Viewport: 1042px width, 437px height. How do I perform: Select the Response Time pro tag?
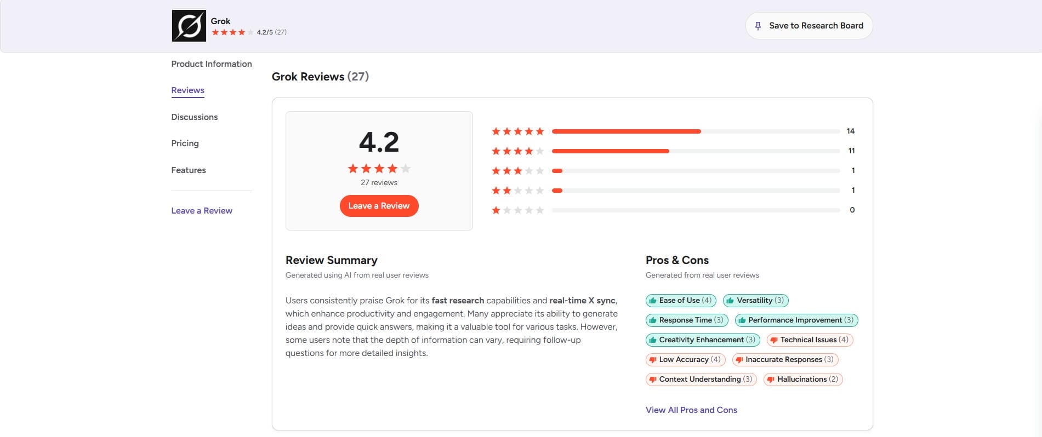[687, 320]
